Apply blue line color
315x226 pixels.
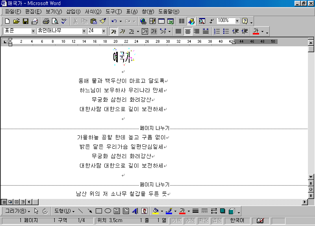[169, 211]
